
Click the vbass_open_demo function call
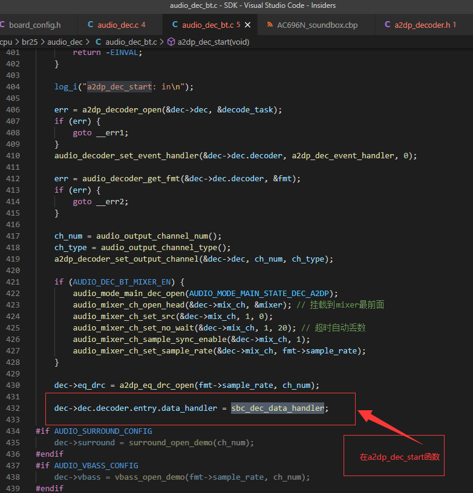point(150,477)
